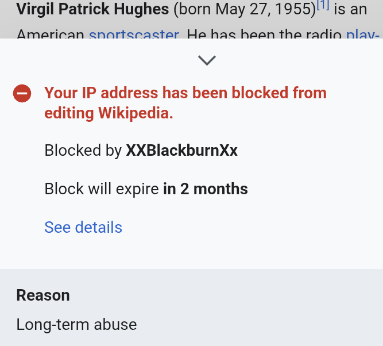383x346 pixels.
Task: Click the red IP address blocked heading
Action: pyautogui.click(x=185, y=93)
